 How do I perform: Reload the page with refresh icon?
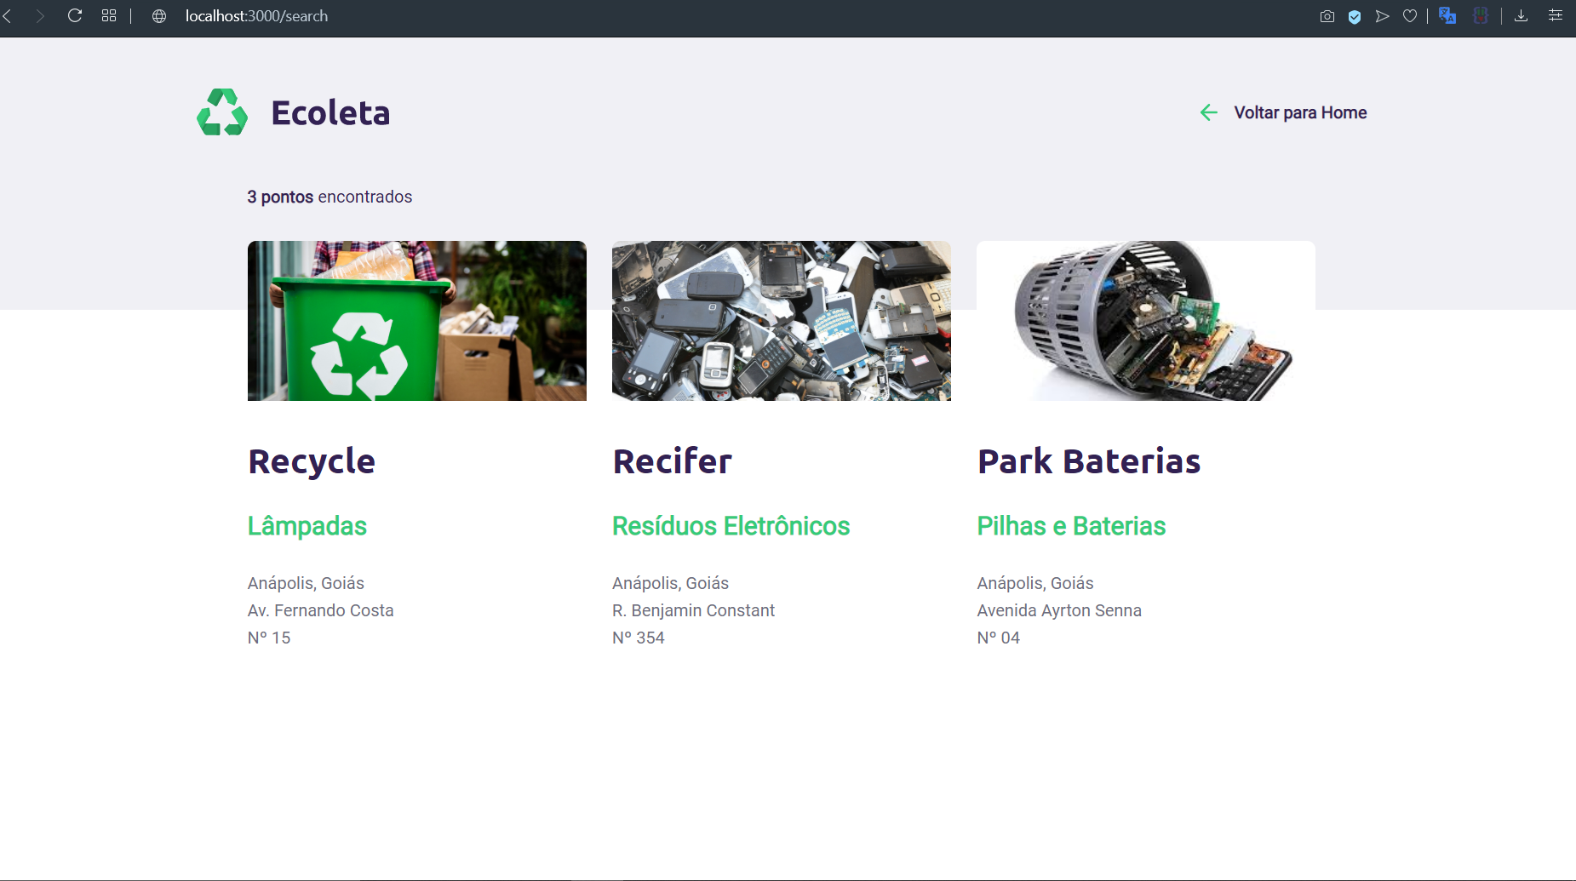[x=75, y=15]
